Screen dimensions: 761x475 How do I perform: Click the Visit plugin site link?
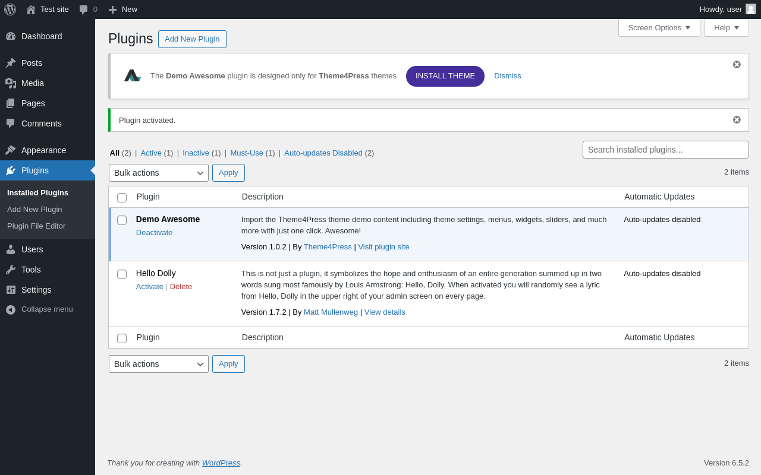point(383,246)
